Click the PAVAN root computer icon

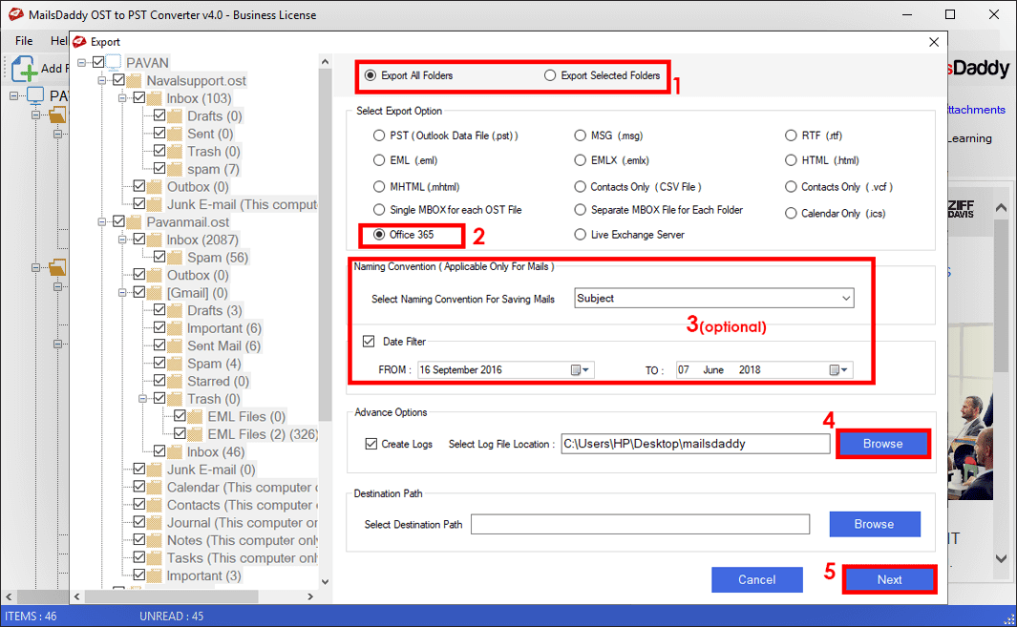coord(114,62)
